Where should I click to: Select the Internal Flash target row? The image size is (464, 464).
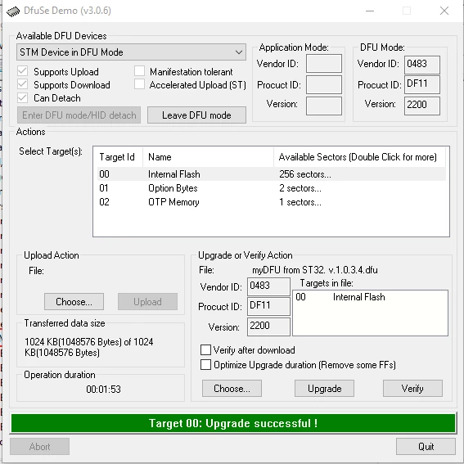click(272, 174)
